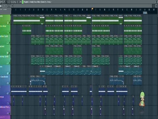Select the End time marker label on the timeline

[x=145, y=13]
